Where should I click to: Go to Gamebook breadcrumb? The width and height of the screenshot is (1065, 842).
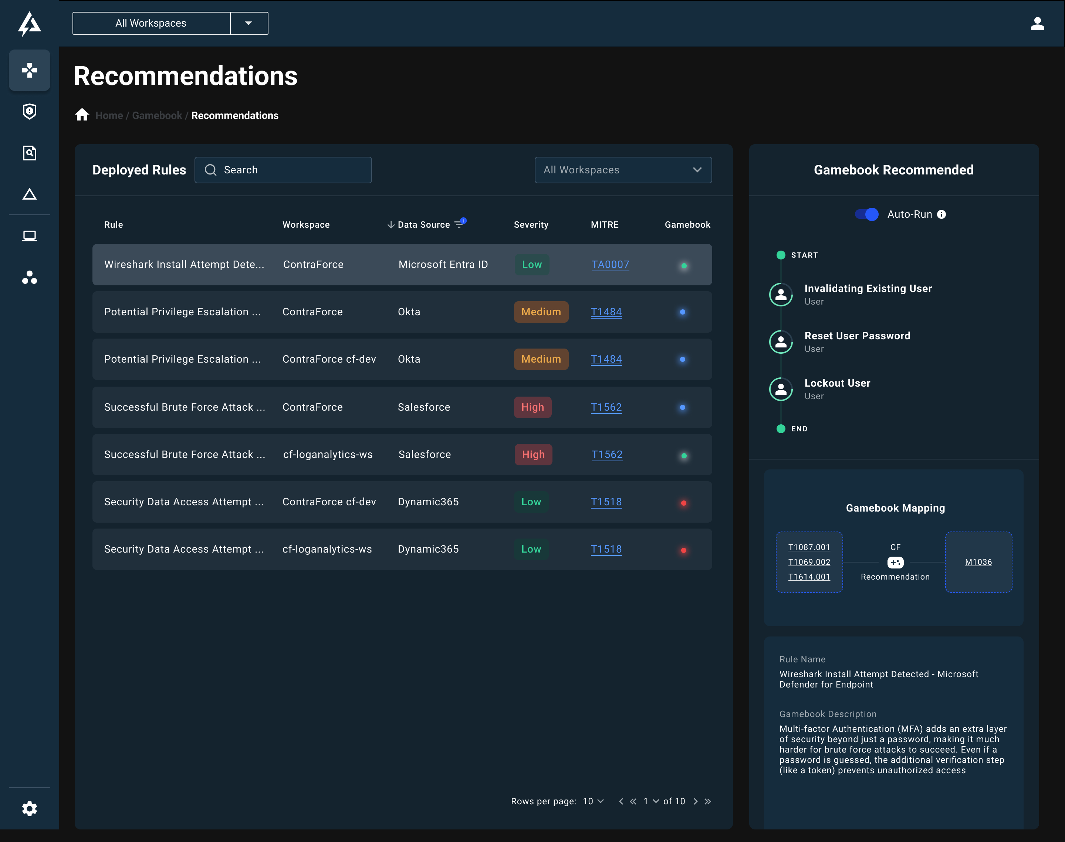click(157, 115)
